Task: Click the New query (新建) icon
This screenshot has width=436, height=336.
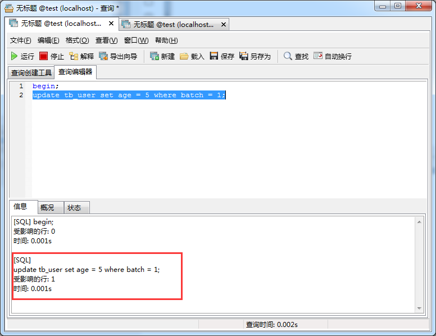Action: 155,56
